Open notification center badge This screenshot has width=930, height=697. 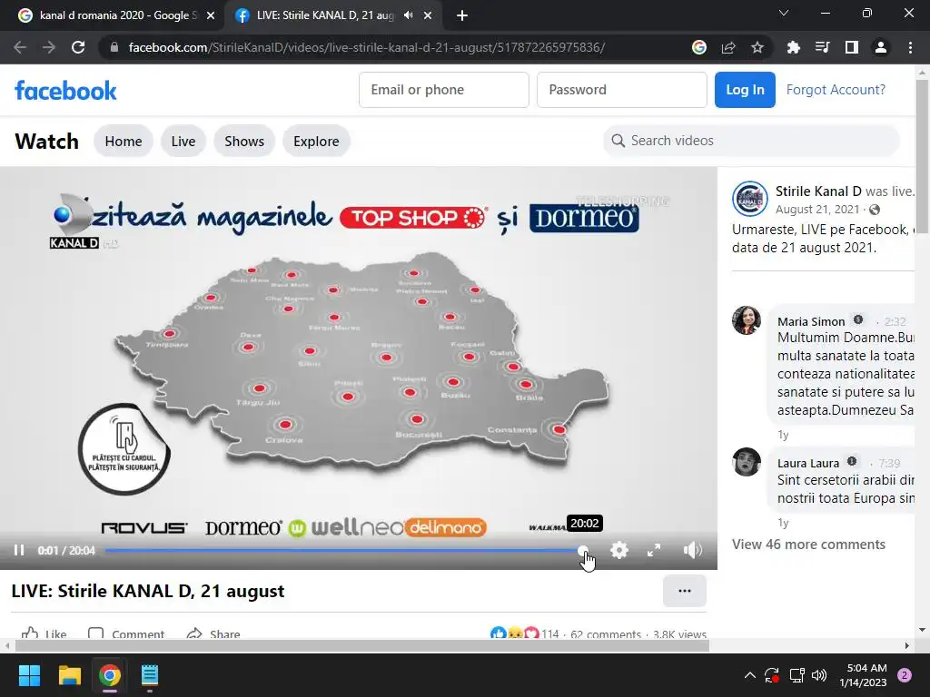905,675
